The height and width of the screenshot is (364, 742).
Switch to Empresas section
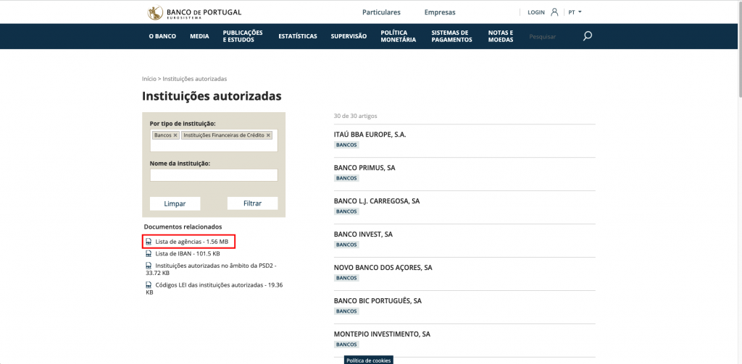[440, 12]
